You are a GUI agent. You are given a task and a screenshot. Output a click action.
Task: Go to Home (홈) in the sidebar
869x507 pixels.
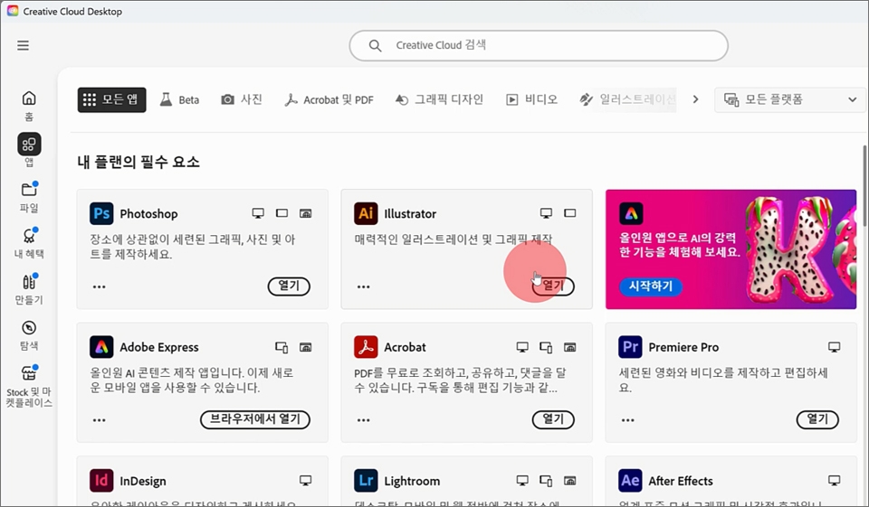29,105
